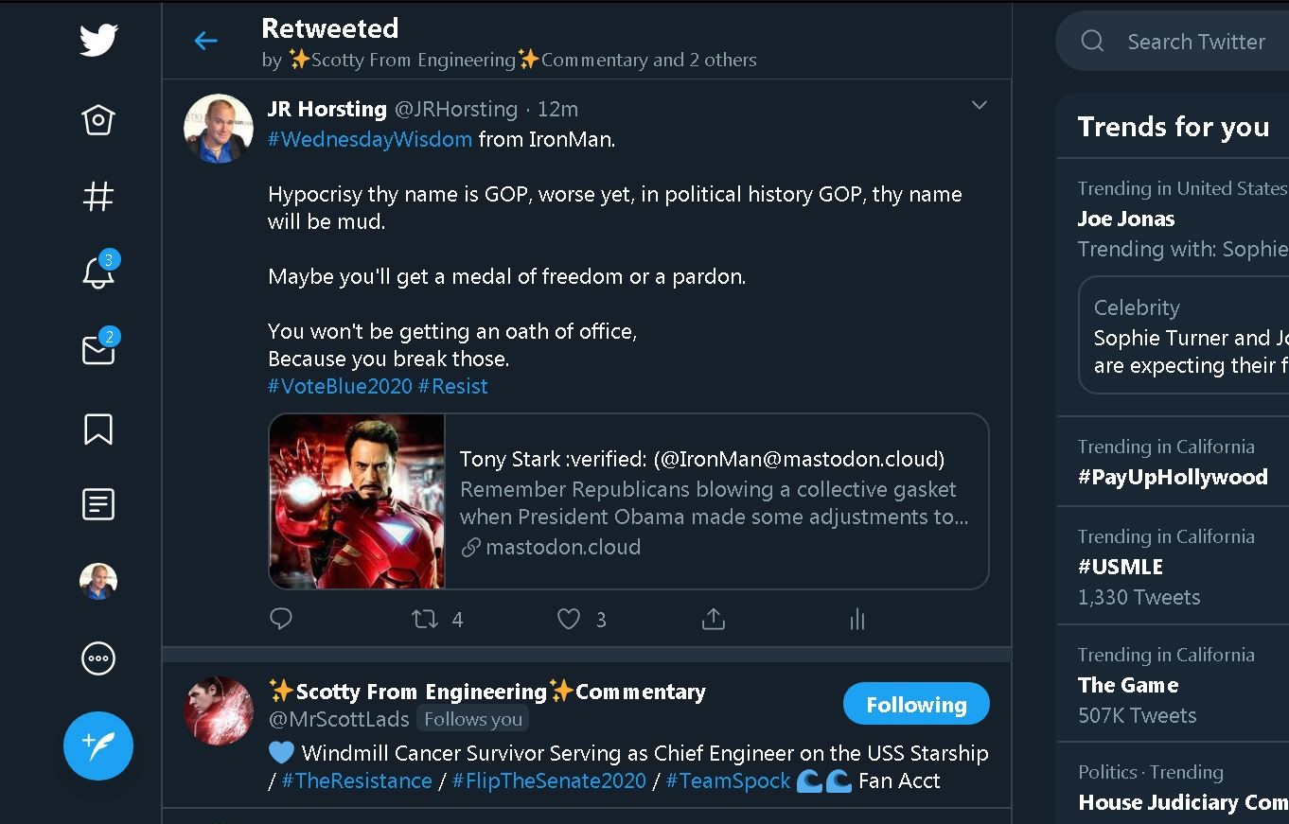The image size is (1289, 824).
Task: Open share menu on the tweet
Action: (x=714, y=619)
